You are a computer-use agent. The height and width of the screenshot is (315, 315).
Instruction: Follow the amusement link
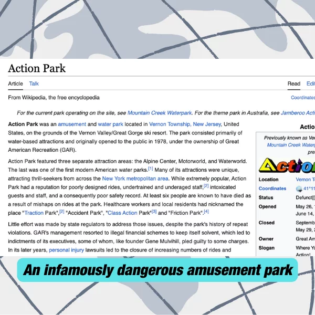(x=72, y=124)
